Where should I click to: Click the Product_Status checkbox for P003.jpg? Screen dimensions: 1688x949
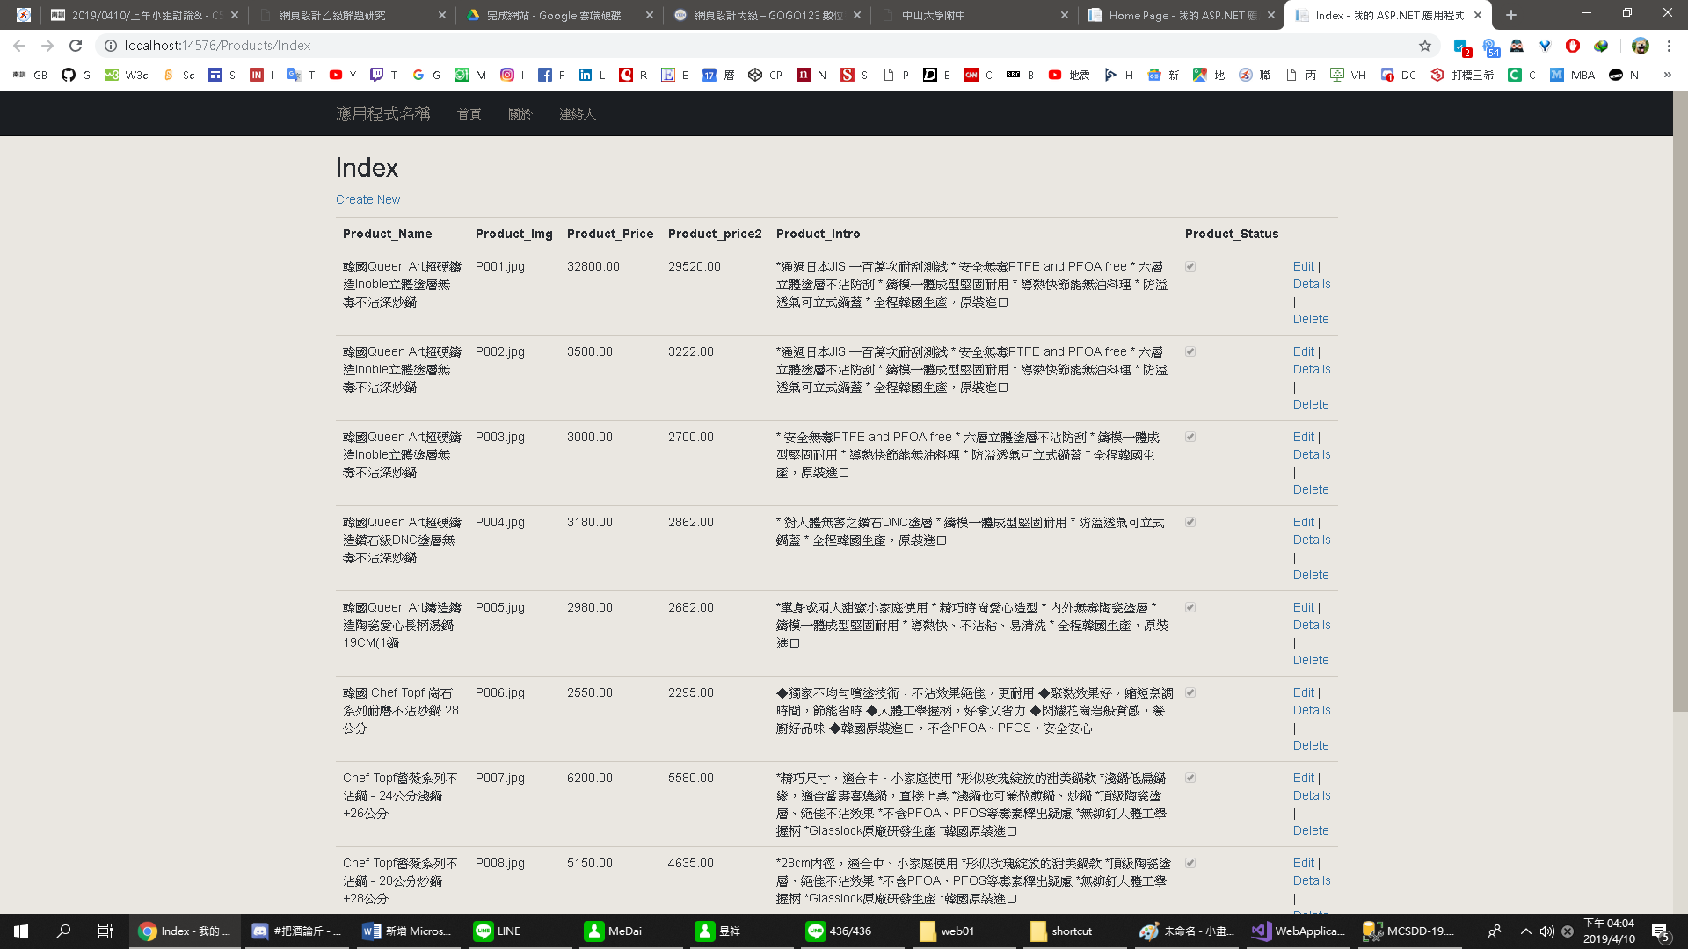[1190, 437]
